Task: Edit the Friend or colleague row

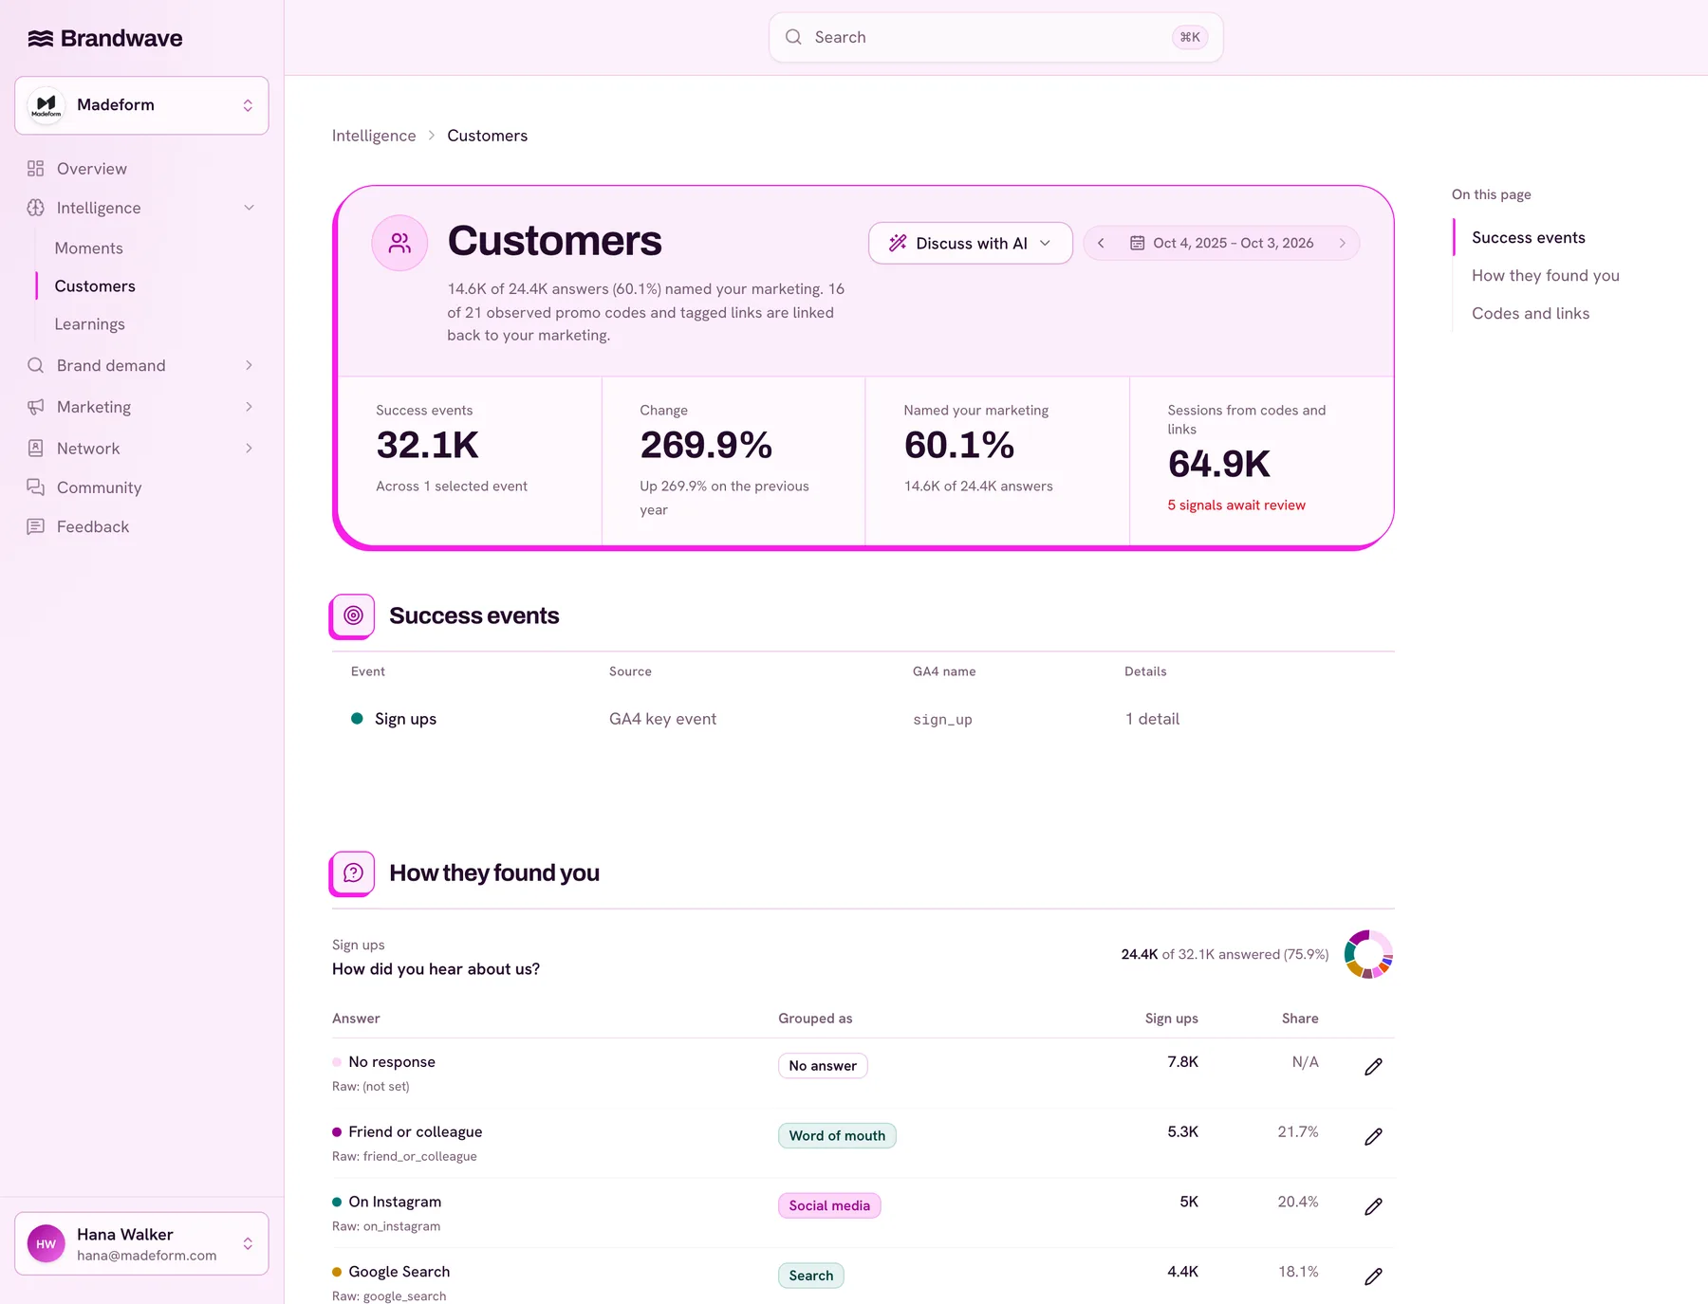Action: pos(1373,1136)
